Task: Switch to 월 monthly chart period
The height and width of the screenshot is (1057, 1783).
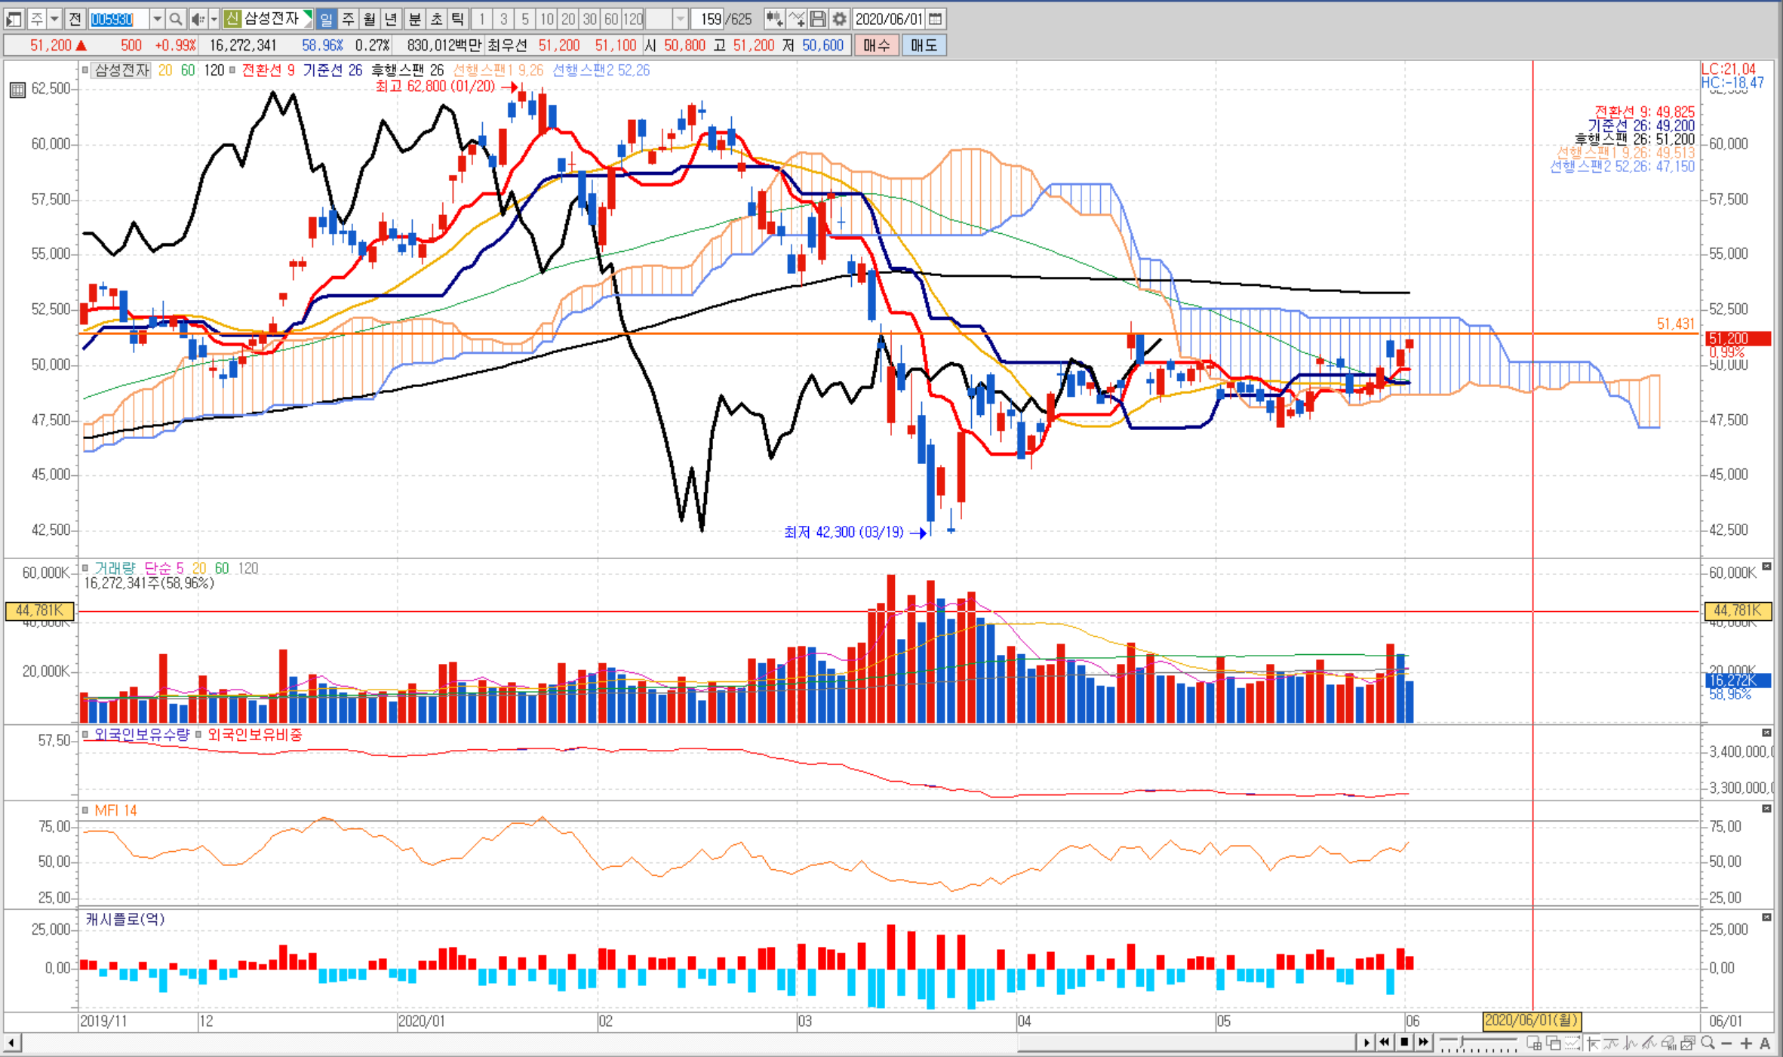Action: click(369, 19)
